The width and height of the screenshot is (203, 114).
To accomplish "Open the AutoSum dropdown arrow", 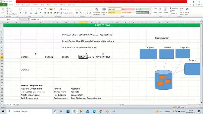I will pos(179,8).
